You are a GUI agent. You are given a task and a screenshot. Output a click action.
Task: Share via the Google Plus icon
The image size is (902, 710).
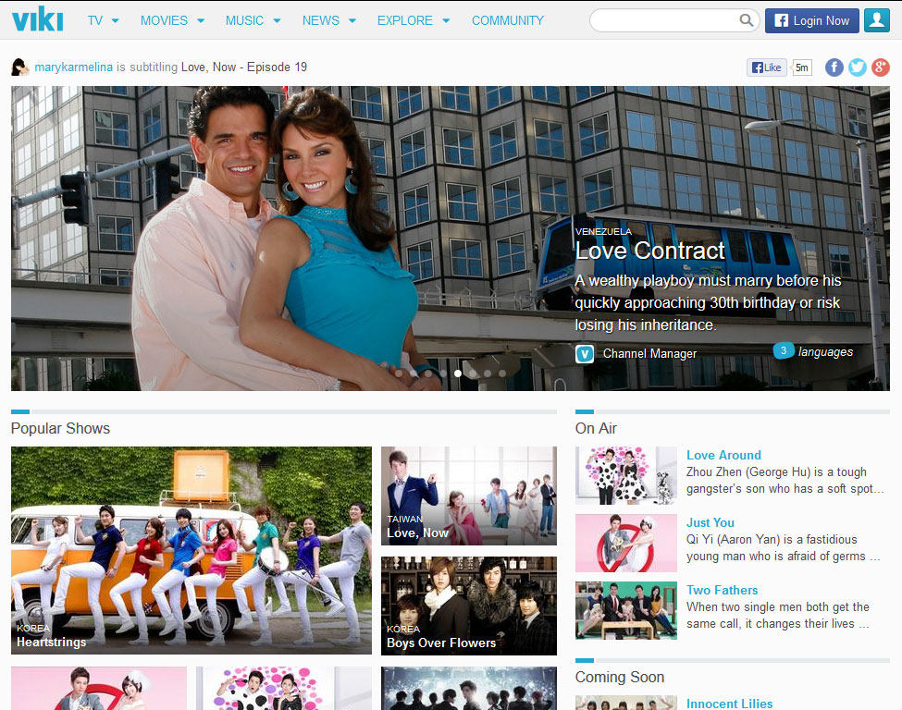[x=880, y=67]
